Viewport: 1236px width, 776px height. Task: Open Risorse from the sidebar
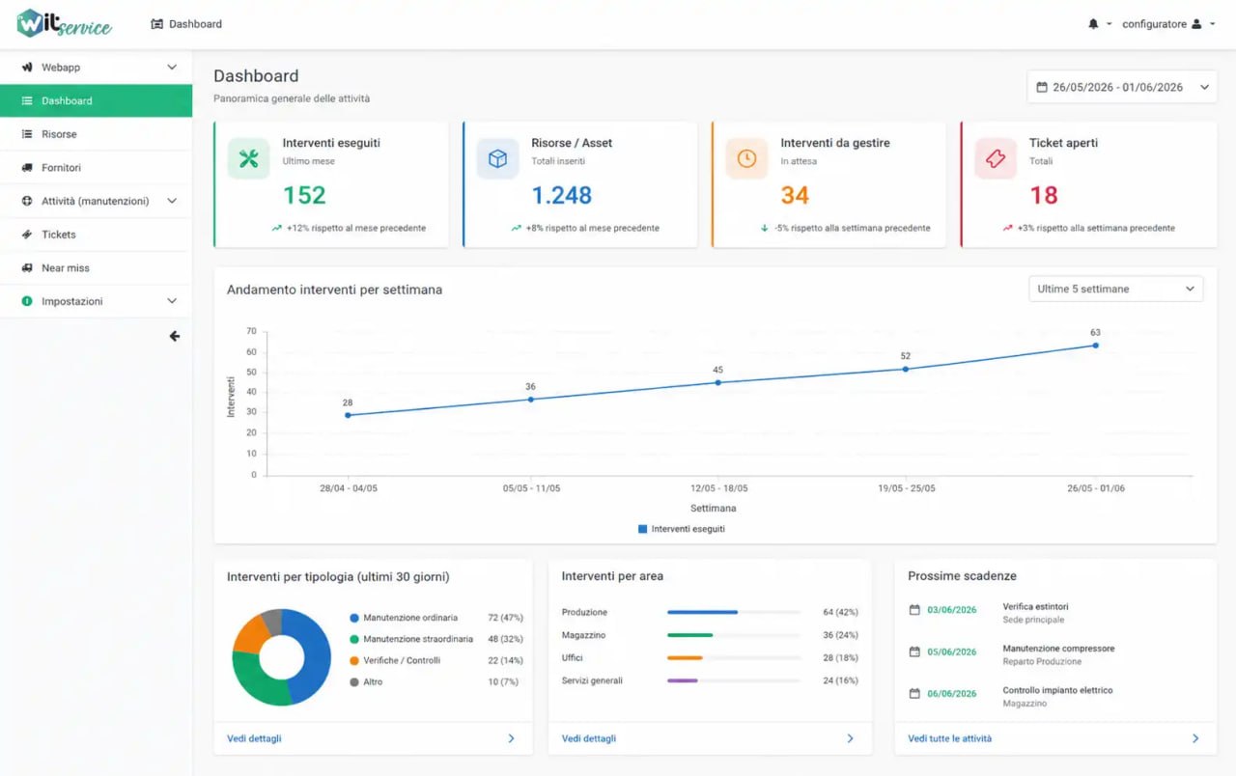97,134
